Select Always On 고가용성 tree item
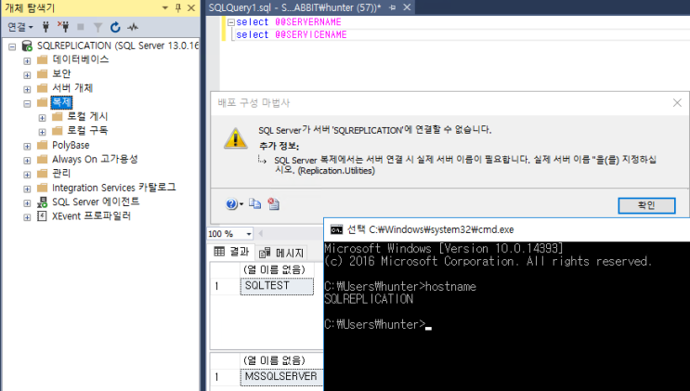Image resolution: width=690 pixels, height=391 pixels. 95,159
